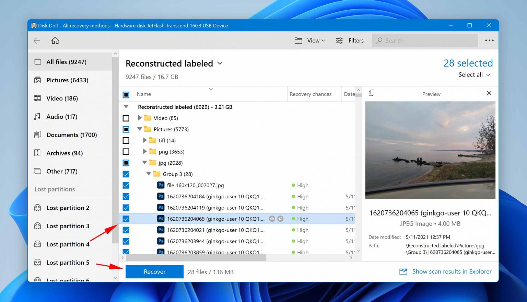Click the ghost icon beside Lost partition 3
Image resolution: width=527 pixels, height=302 pixels.
pos(38,226)
